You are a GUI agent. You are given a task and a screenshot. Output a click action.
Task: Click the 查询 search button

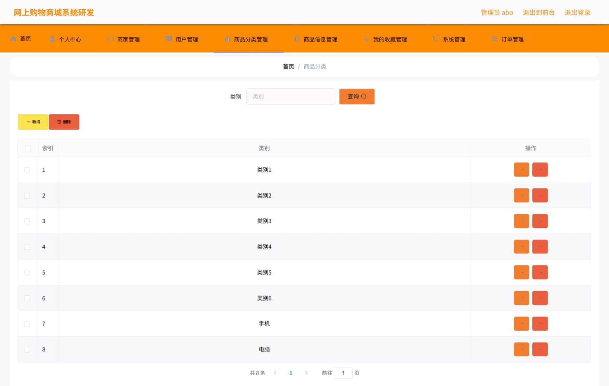point(357,97)
